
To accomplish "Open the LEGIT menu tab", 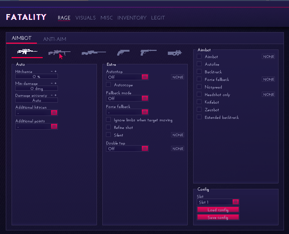I will pos(158,18).
